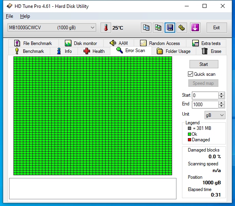
Task: Open options with the tools icon
Action: 182,28
